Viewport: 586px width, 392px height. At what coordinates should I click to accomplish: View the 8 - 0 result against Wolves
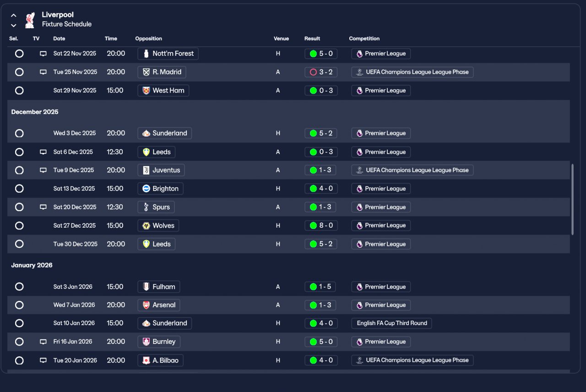321,225
